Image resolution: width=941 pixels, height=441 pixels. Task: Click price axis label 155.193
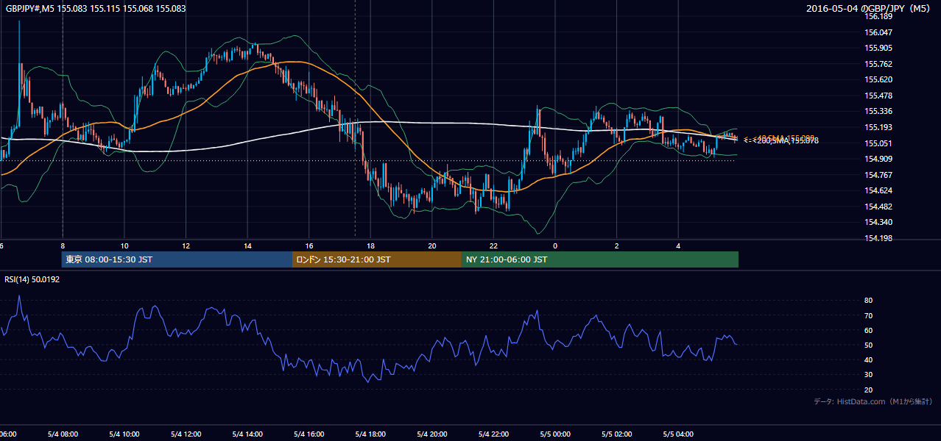(879, 128)
